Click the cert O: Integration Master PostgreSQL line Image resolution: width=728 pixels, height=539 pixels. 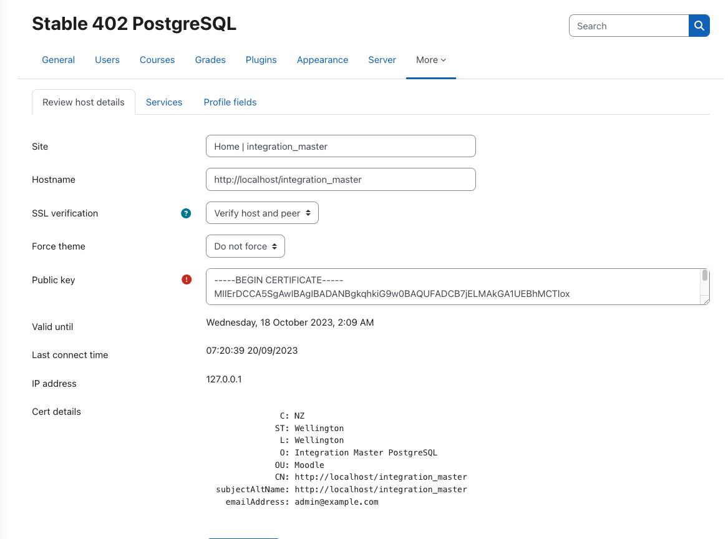(359, 453)
